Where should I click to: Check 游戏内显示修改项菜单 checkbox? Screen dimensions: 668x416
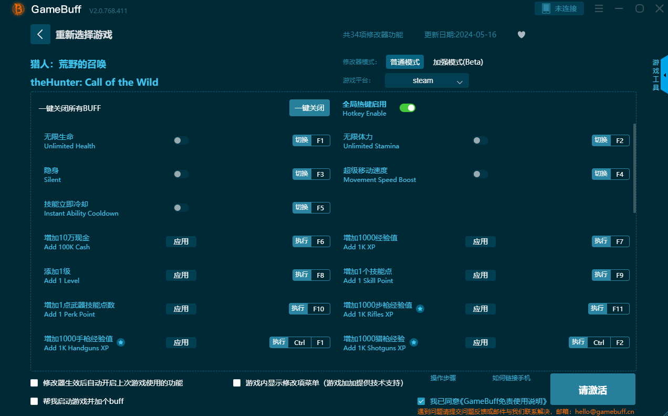pyautogui.click(x=237, y=383)
